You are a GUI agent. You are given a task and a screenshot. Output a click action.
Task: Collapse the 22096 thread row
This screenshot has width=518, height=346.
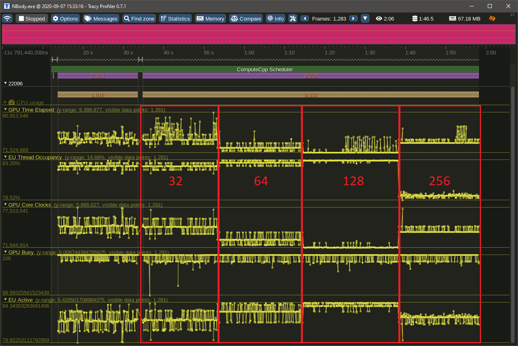[x=5, y=83]
